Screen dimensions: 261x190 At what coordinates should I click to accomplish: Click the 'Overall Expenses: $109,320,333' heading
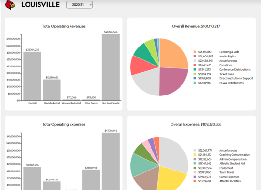196,124
